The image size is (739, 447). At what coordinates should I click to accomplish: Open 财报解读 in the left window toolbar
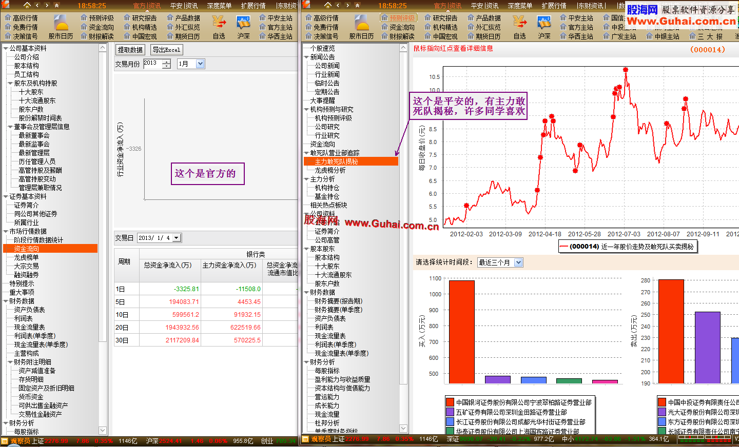point(97,36)
